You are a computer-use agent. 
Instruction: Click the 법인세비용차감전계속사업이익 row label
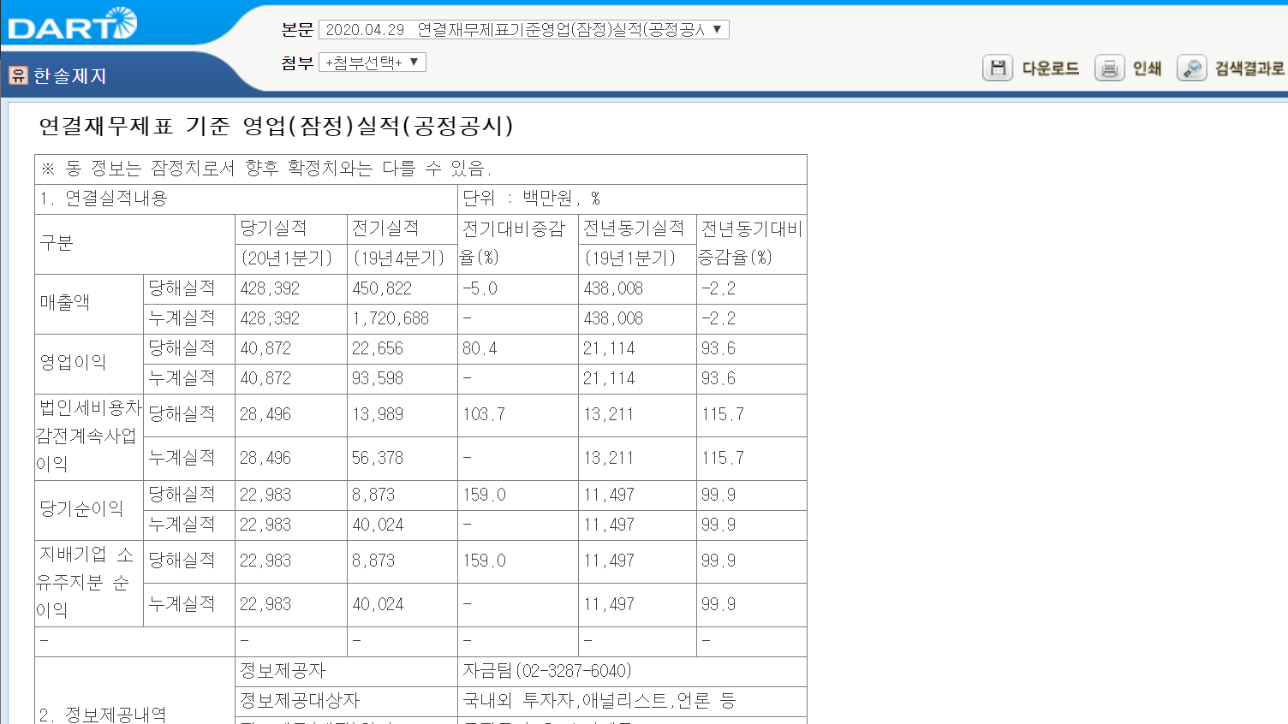click(x=88, y=436)
